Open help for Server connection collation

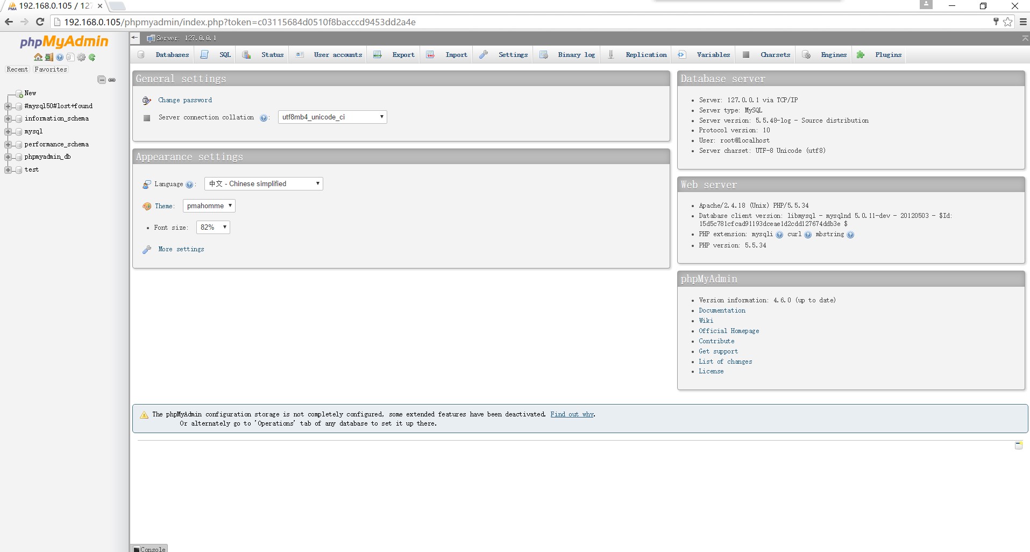(x=264, y=118)
